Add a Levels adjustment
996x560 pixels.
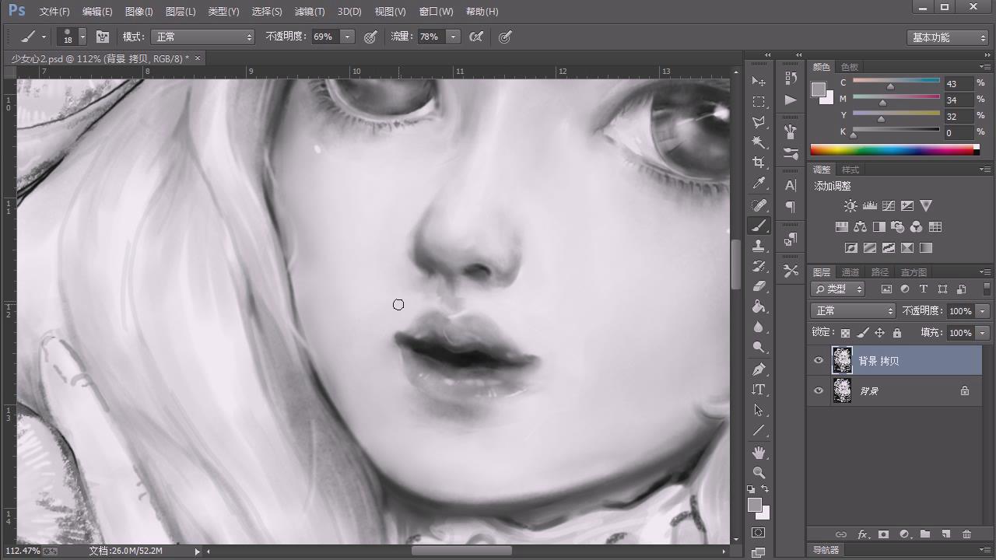click(870, 206)
